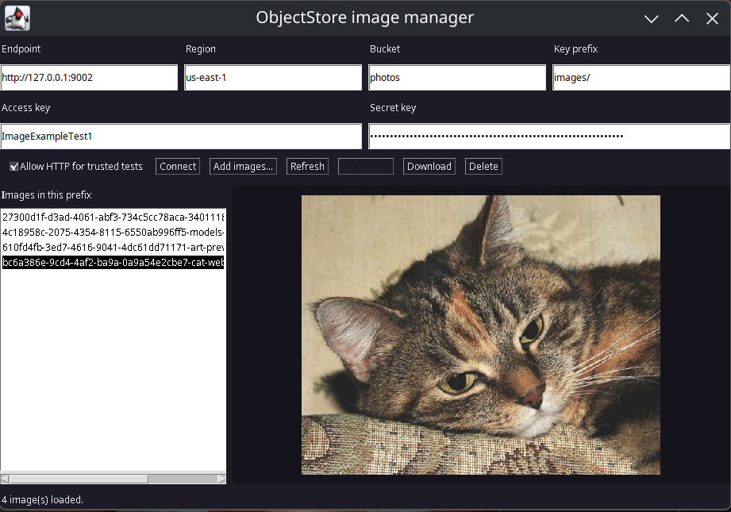Click the horizontal scrollbar thumb of image list

coord(79,479)
